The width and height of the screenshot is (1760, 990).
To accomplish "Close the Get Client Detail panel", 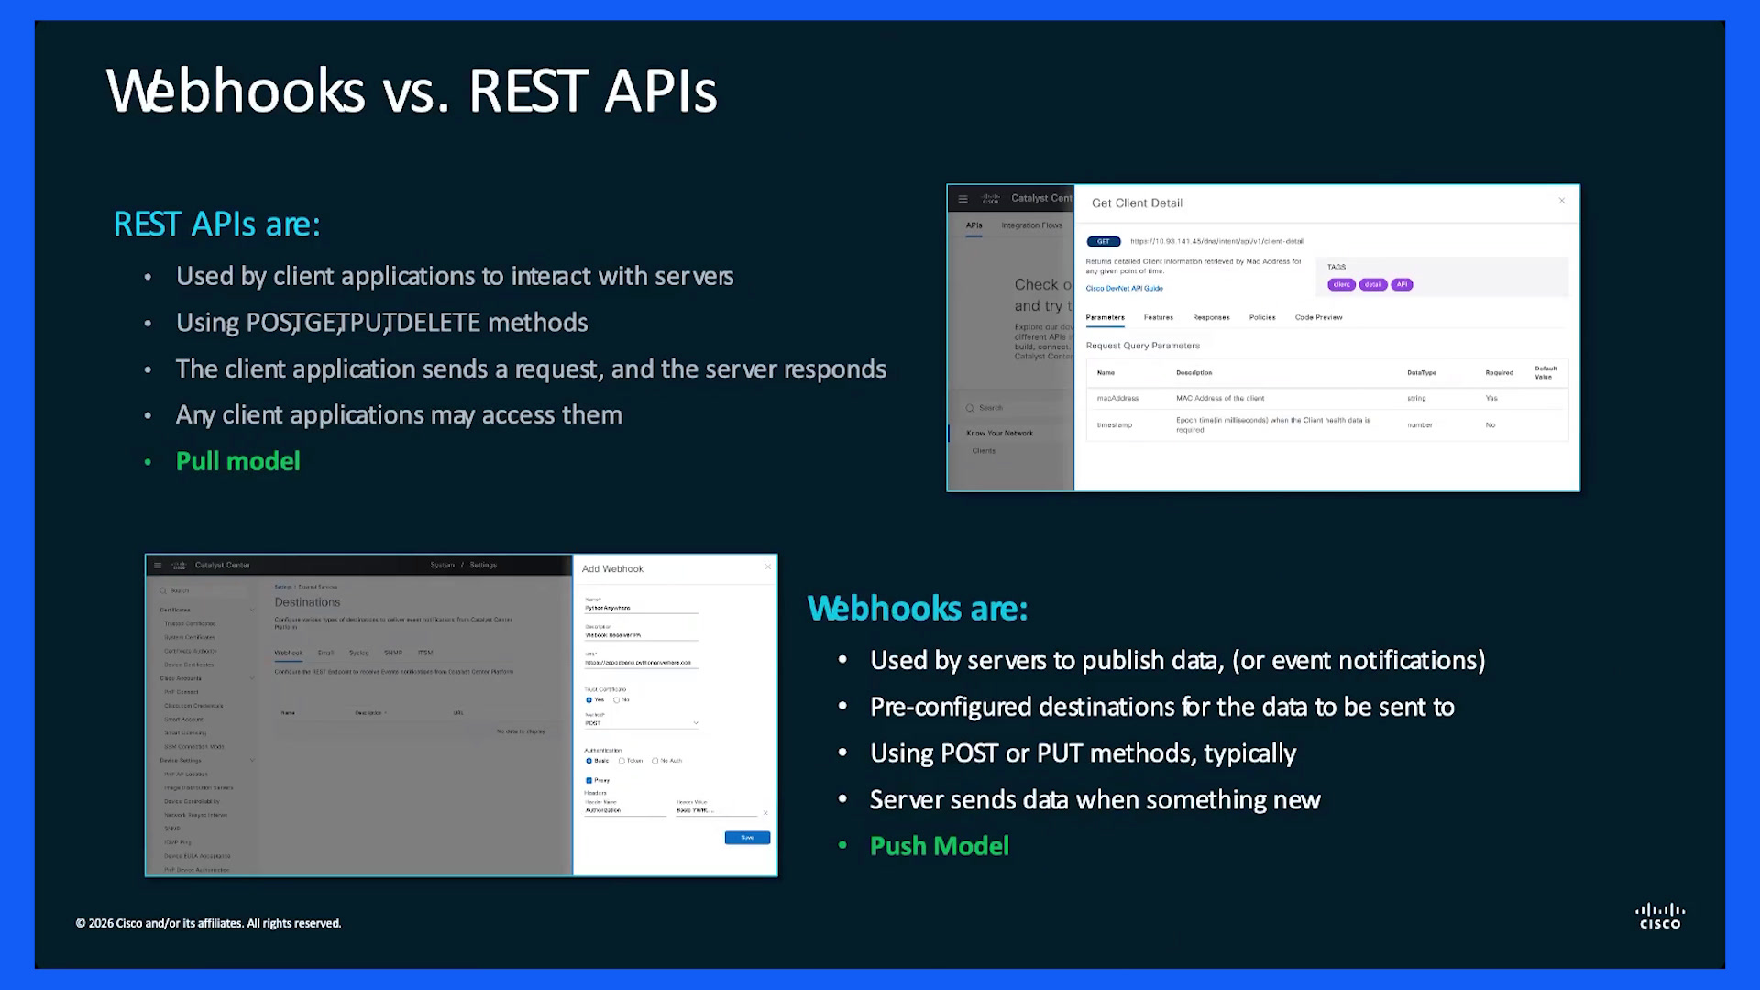I will coord(1562,201).
